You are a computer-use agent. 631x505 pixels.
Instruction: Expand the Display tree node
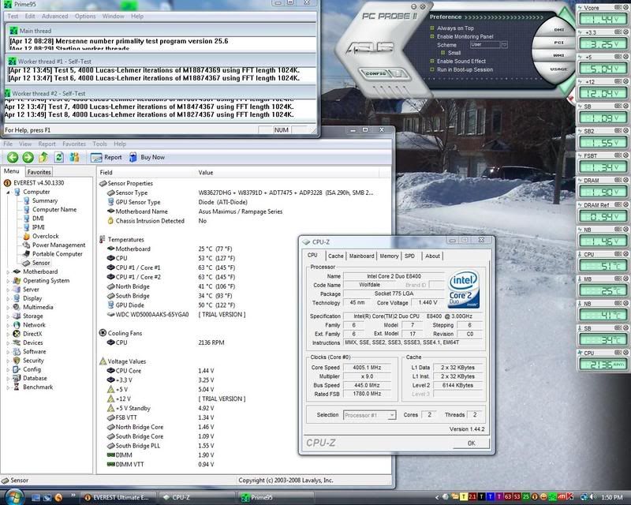coord(8,298)
